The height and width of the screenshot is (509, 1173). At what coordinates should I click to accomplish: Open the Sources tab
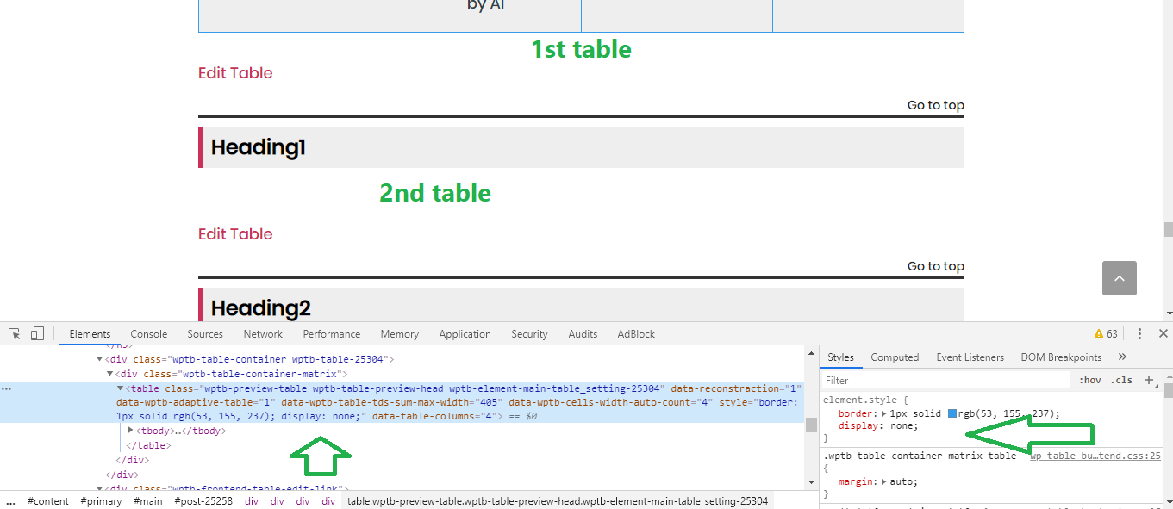(x=205, y=334)
